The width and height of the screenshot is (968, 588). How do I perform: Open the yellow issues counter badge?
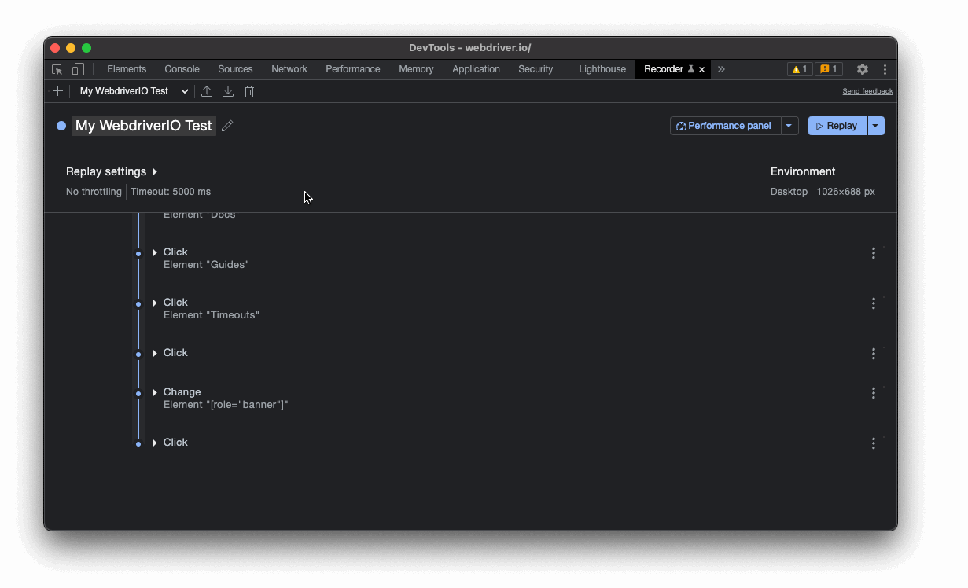828,69
